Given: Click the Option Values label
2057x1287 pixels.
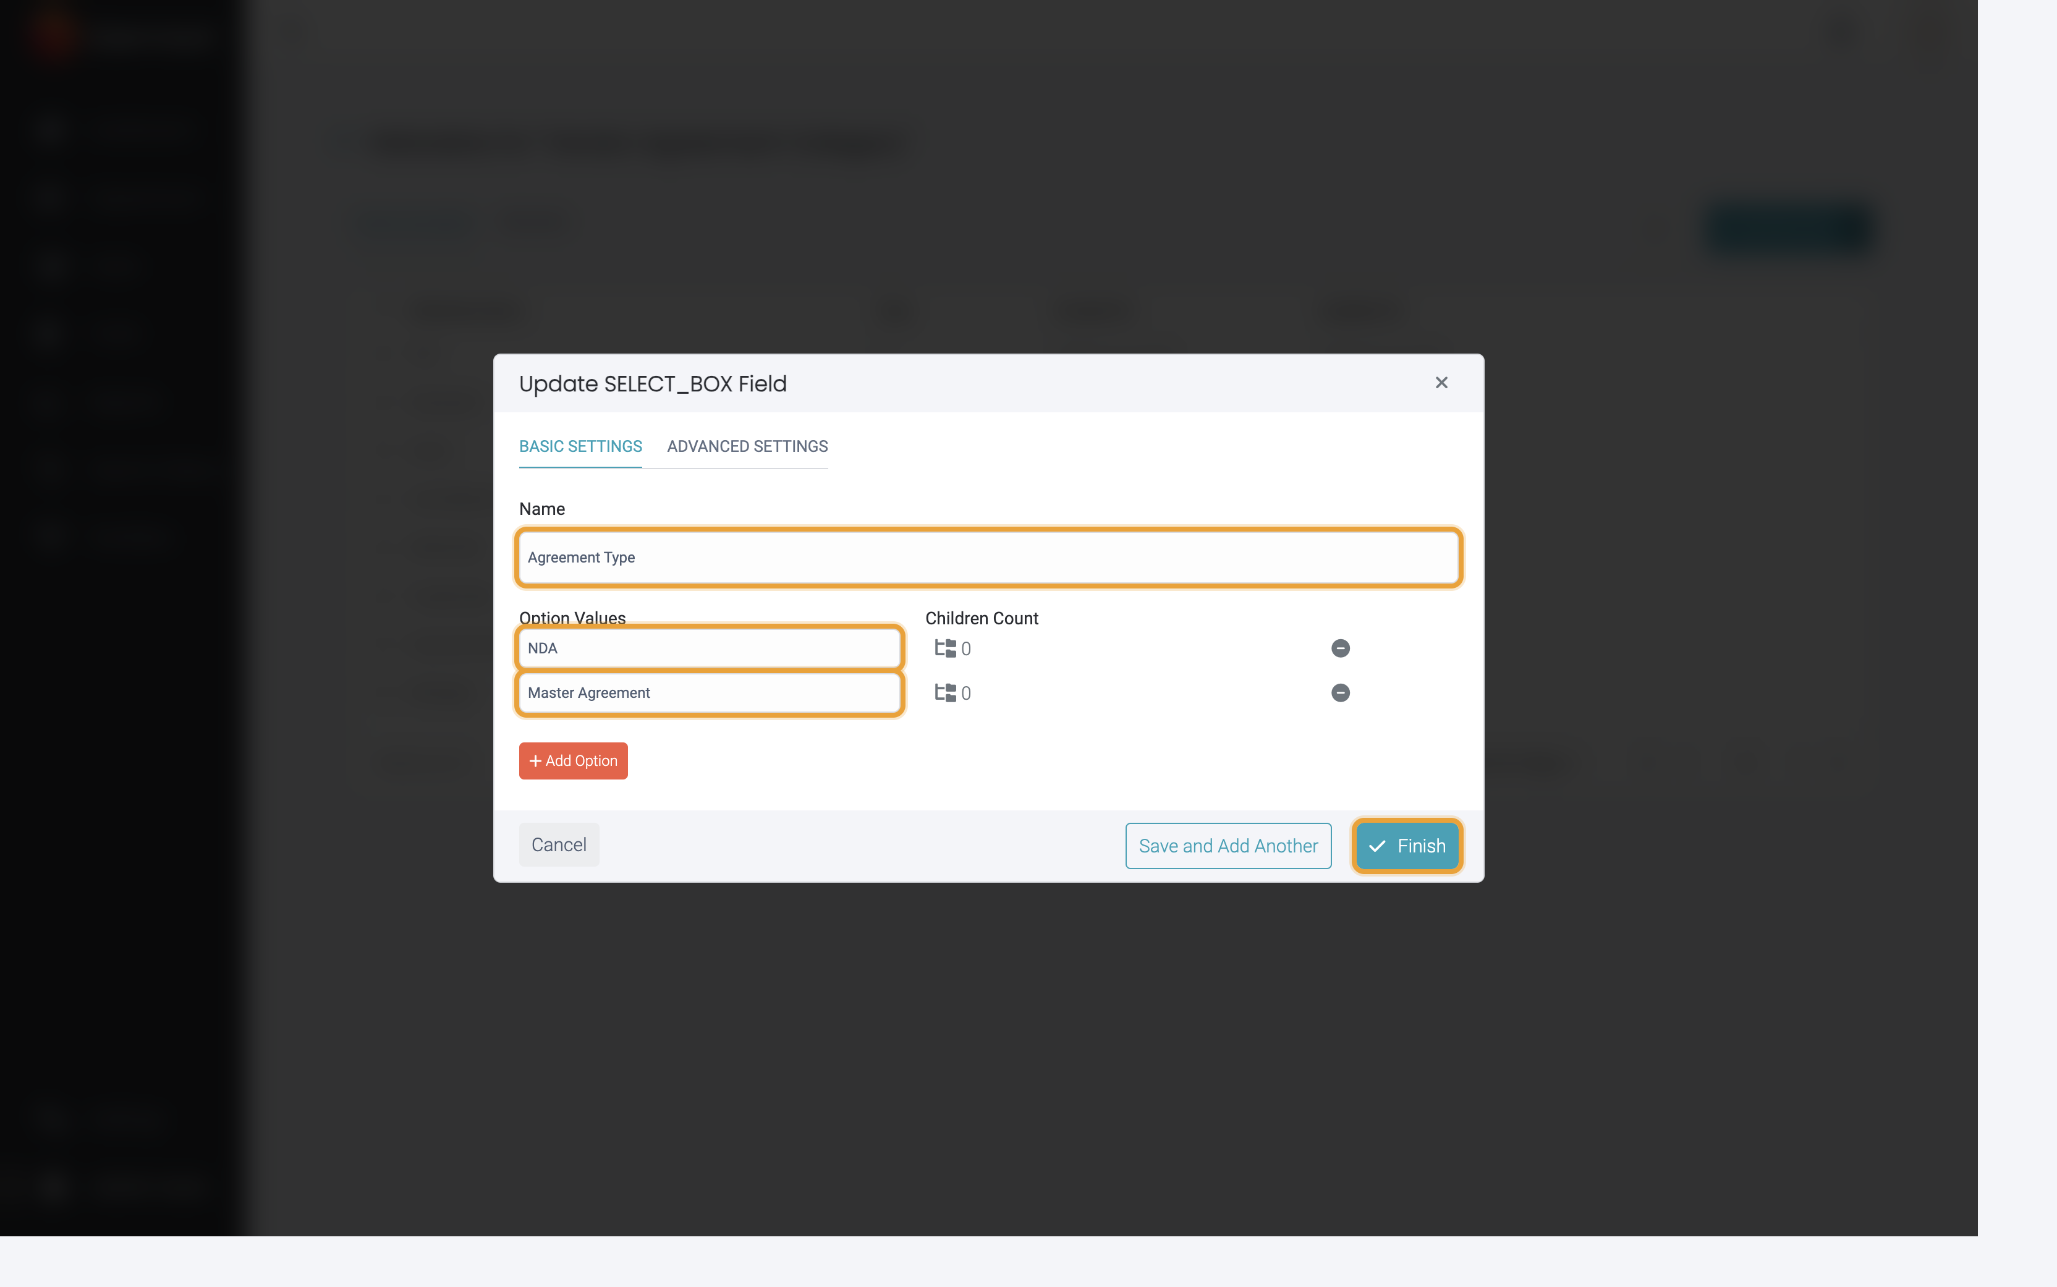Looking at the screenshot, I should (x=572, y=618).
